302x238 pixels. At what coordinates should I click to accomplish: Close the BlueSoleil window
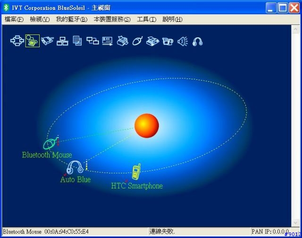click(x=294, y=8)
